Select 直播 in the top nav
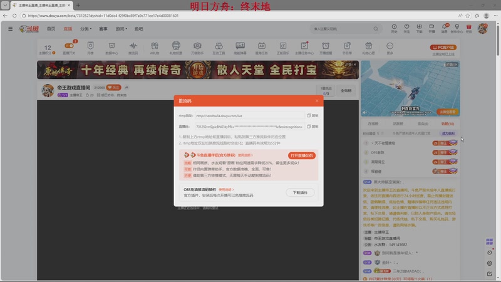 click(68, 29)
